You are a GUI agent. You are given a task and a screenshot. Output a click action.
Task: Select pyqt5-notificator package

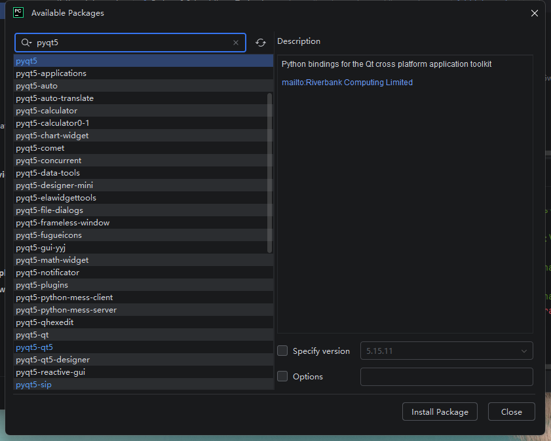click(x=143, y=273)
